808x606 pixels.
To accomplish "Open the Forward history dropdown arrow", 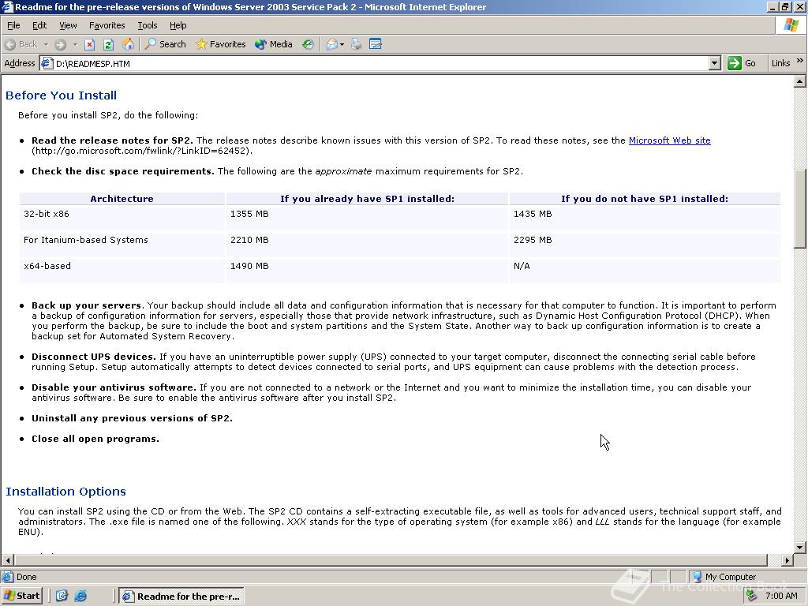I will pyautogui.click(x=75, y=44).
